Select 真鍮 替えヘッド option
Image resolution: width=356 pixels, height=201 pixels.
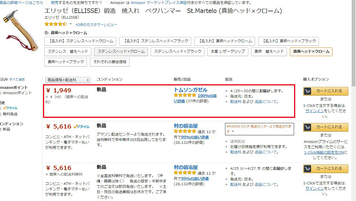(x=269, y=52)
